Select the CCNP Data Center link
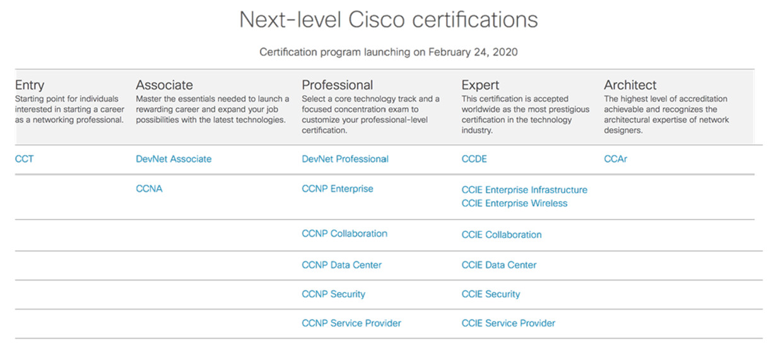The width and height of the screenshot is (771, 348). click(x=341, y=265)
